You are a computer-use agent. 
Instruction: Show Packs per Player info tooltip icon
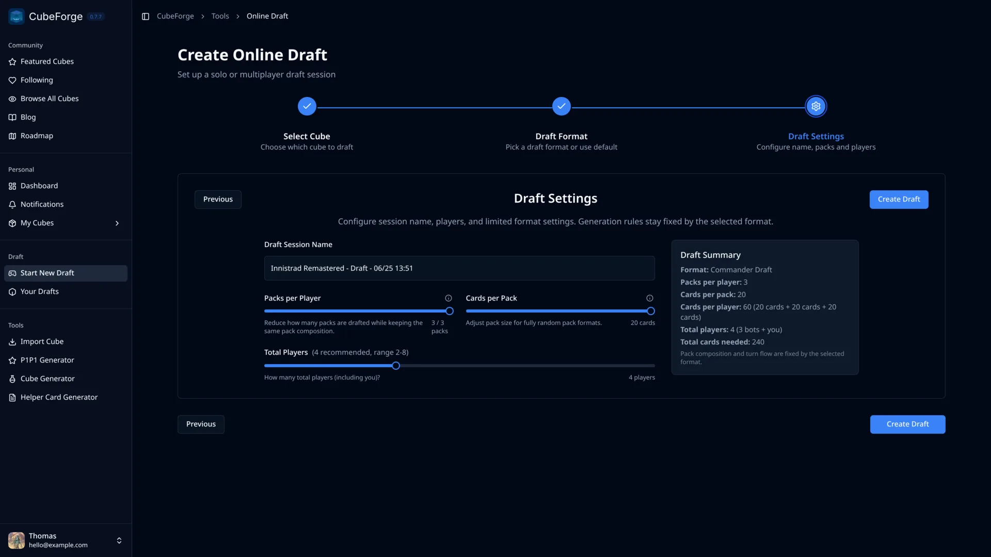click(x=449, y=298)
